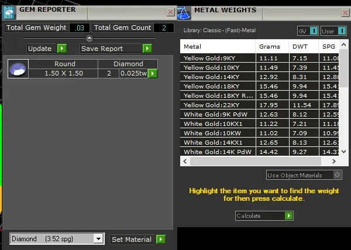Click the Library: Classic - (Fast)-Metal label
The width and height of the screenshot is (351, 250).
coord(219,30)
